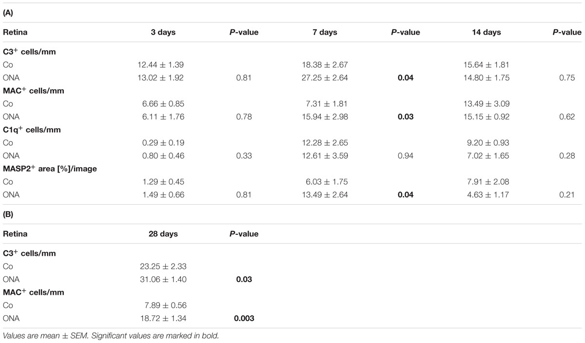Click the bold 0.003 P-value

click(x=244, y=319)
